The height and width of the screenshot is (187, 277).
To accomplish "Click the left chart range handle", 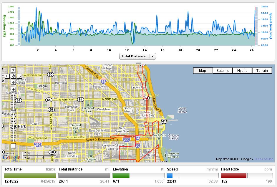I will coord(19,26).
